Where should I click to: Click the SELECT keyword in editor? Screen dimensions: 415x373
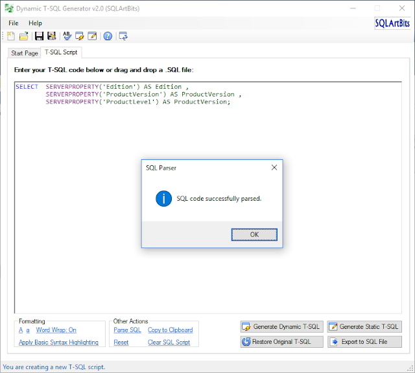point(27,87)
